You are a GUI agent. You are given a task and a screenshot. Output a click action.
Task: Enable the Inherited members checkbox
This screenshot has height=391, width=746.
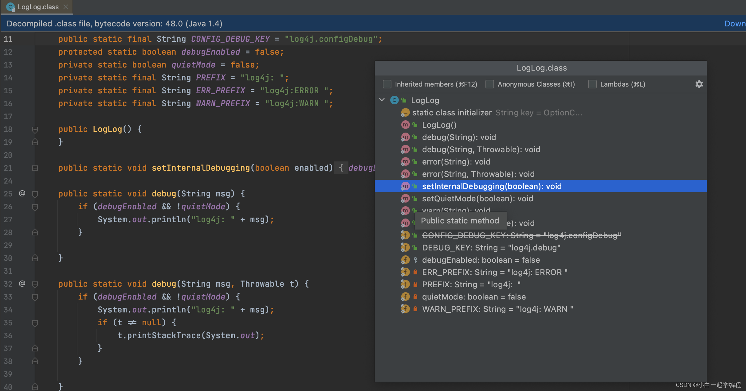pyautogui.click(x=387, y=84)
